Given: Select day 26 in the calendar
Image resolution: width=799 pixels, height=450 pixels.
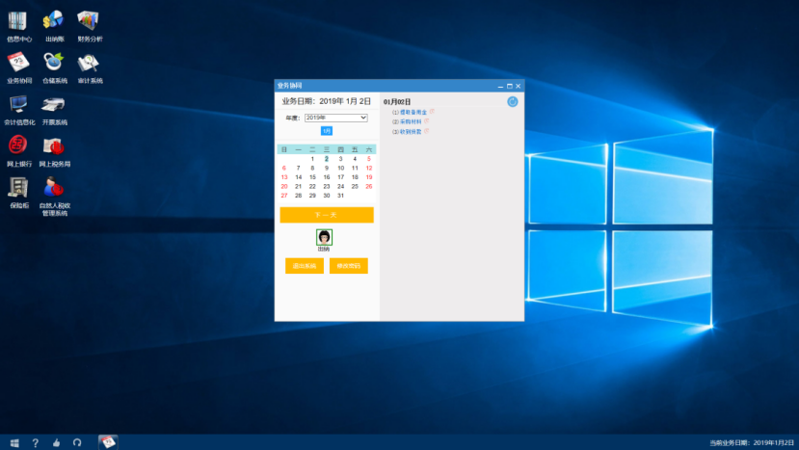Looking at the screenshot, I should pos(369,187).
